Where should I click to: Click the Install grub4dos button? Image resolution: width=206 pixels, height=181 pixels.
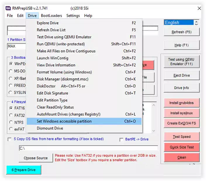(181, 103)
